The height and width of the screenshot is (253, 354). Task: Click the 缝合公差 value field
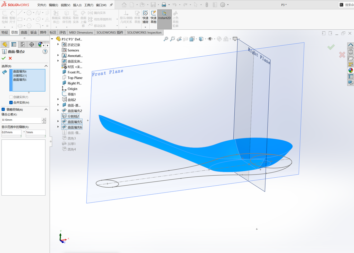(21, 120)
